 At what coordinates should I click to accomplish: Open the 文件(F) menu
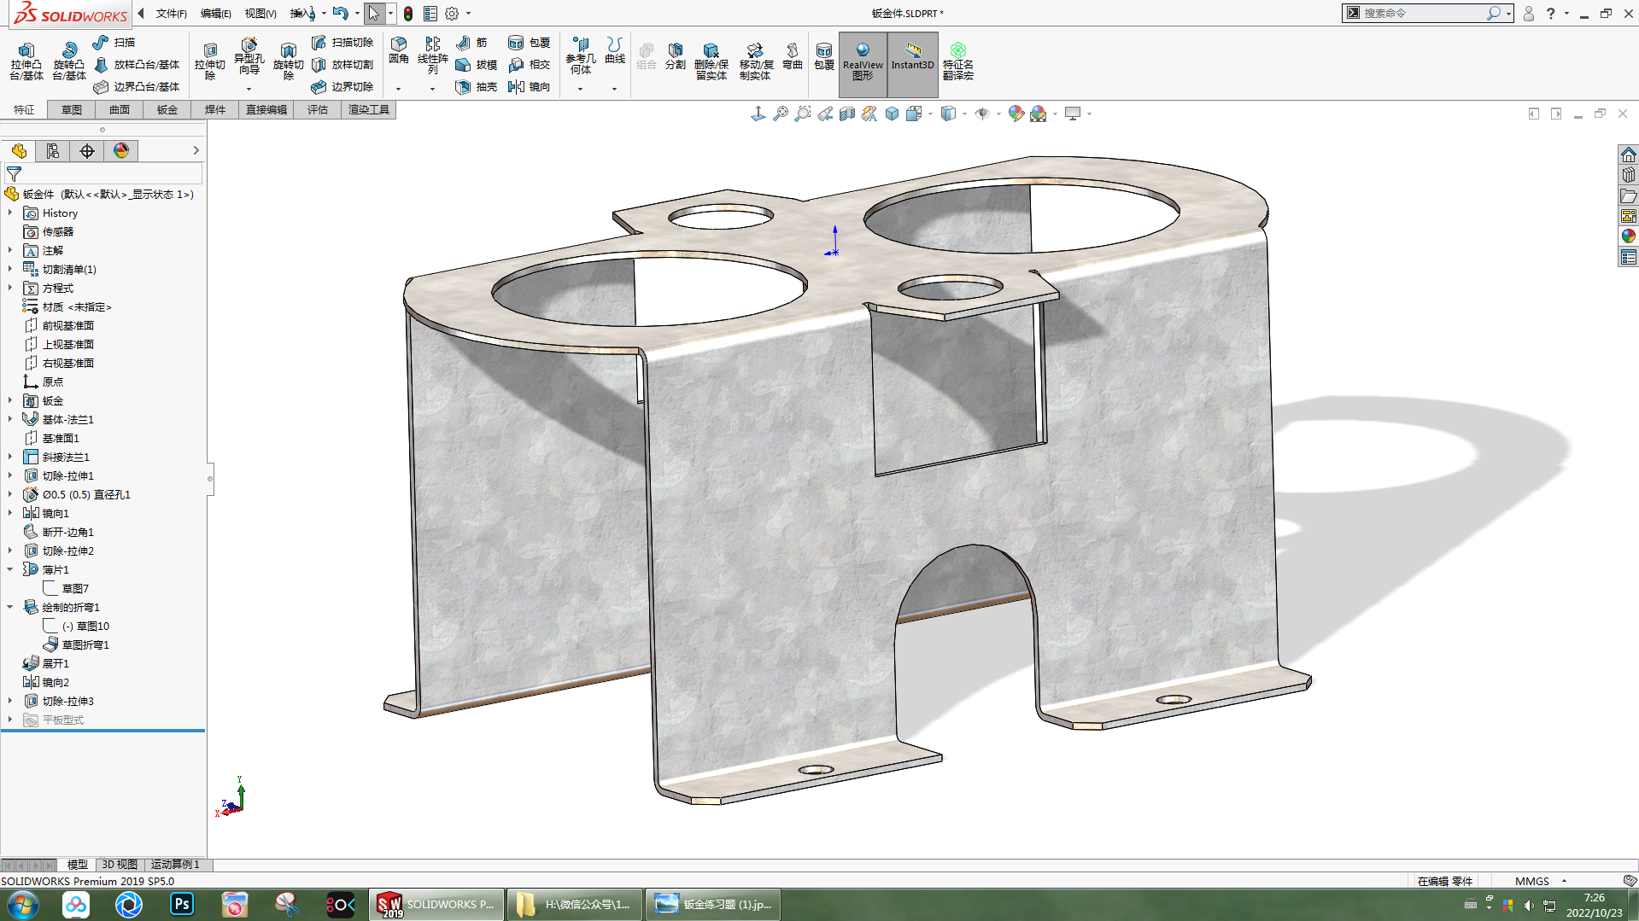[171, 14]
